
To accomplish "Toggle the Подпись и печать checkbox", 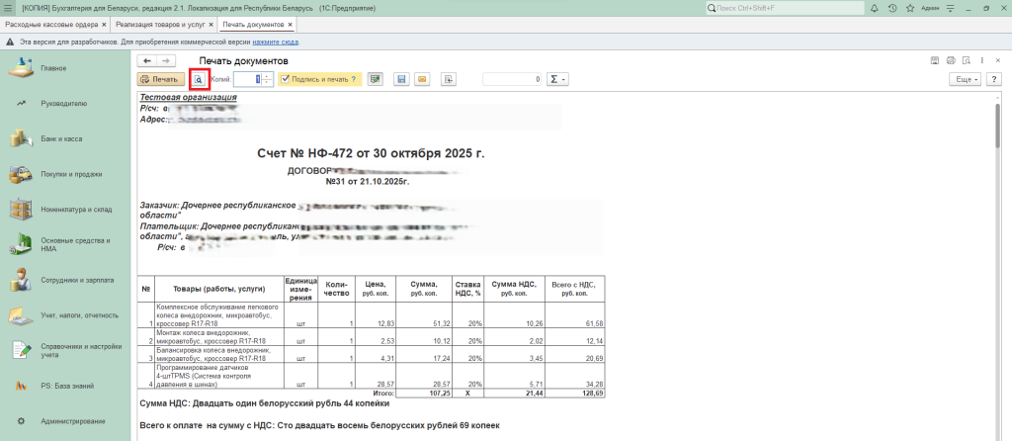I will click(x=286, y=79).
